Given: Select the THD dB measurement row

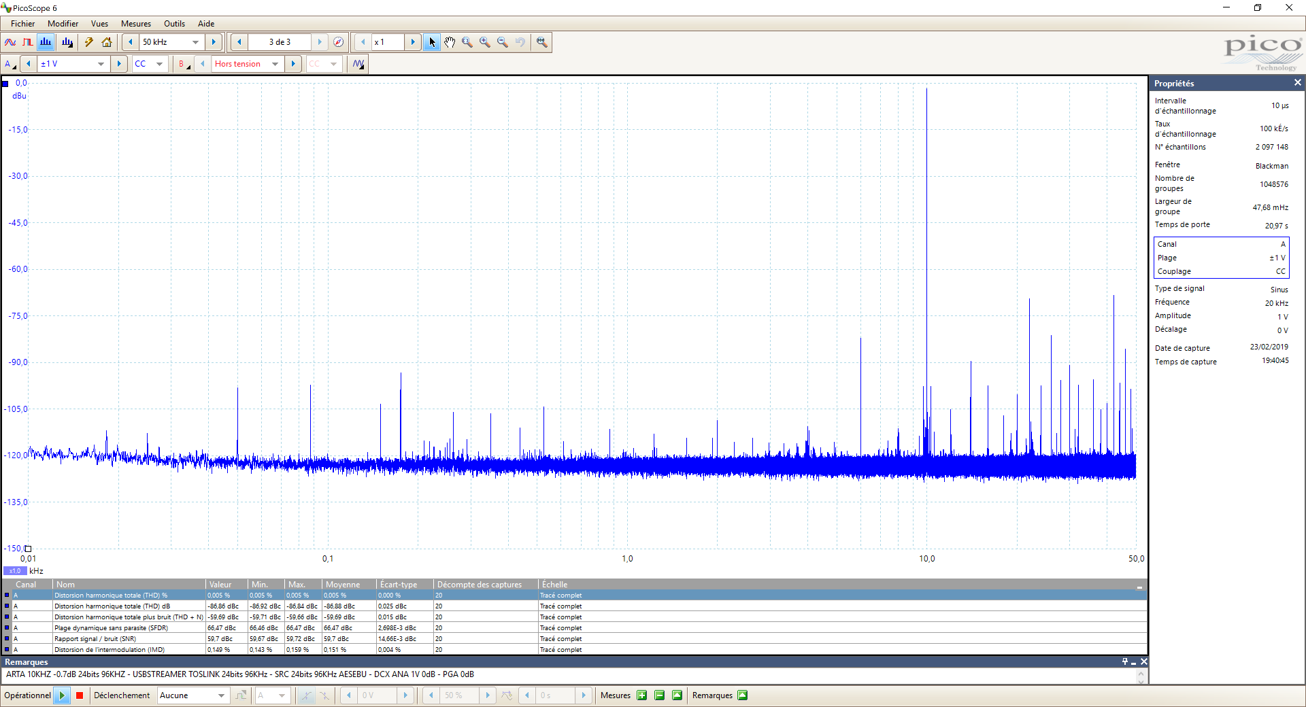Looking at the screenshot, I should point(574,606).
